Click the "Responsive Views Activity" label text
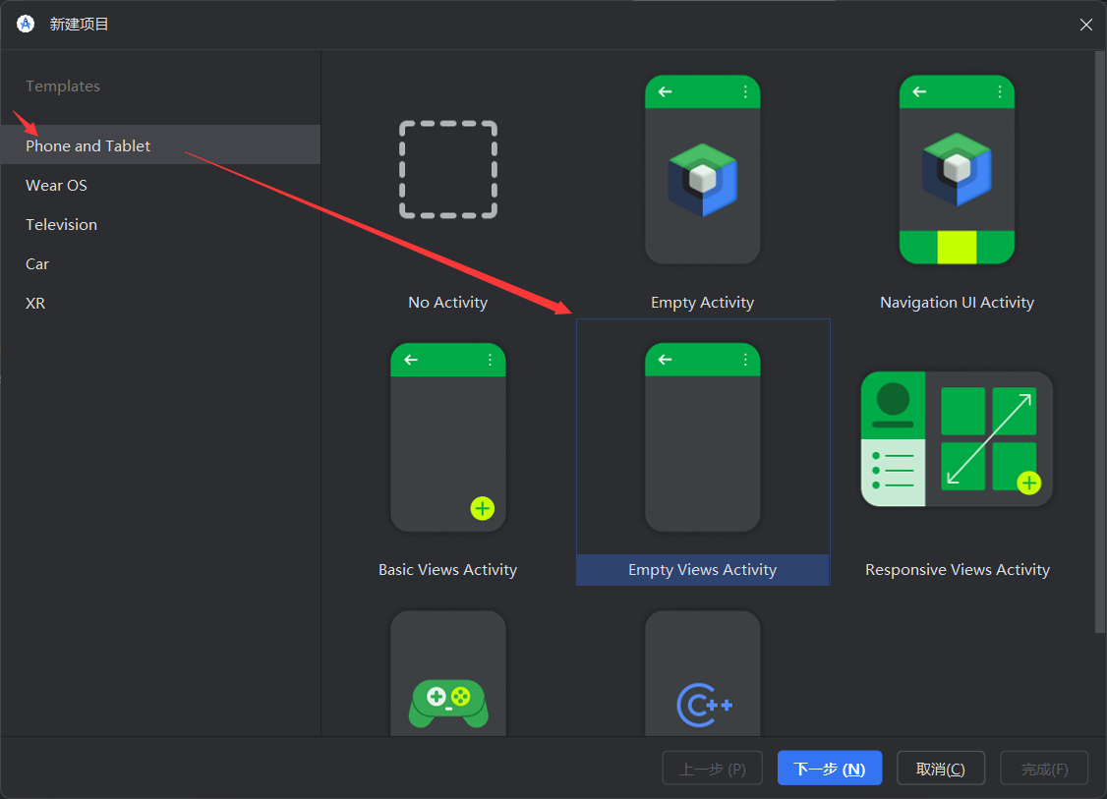The height and width of the screenshot is (799, 1107). 958,570
